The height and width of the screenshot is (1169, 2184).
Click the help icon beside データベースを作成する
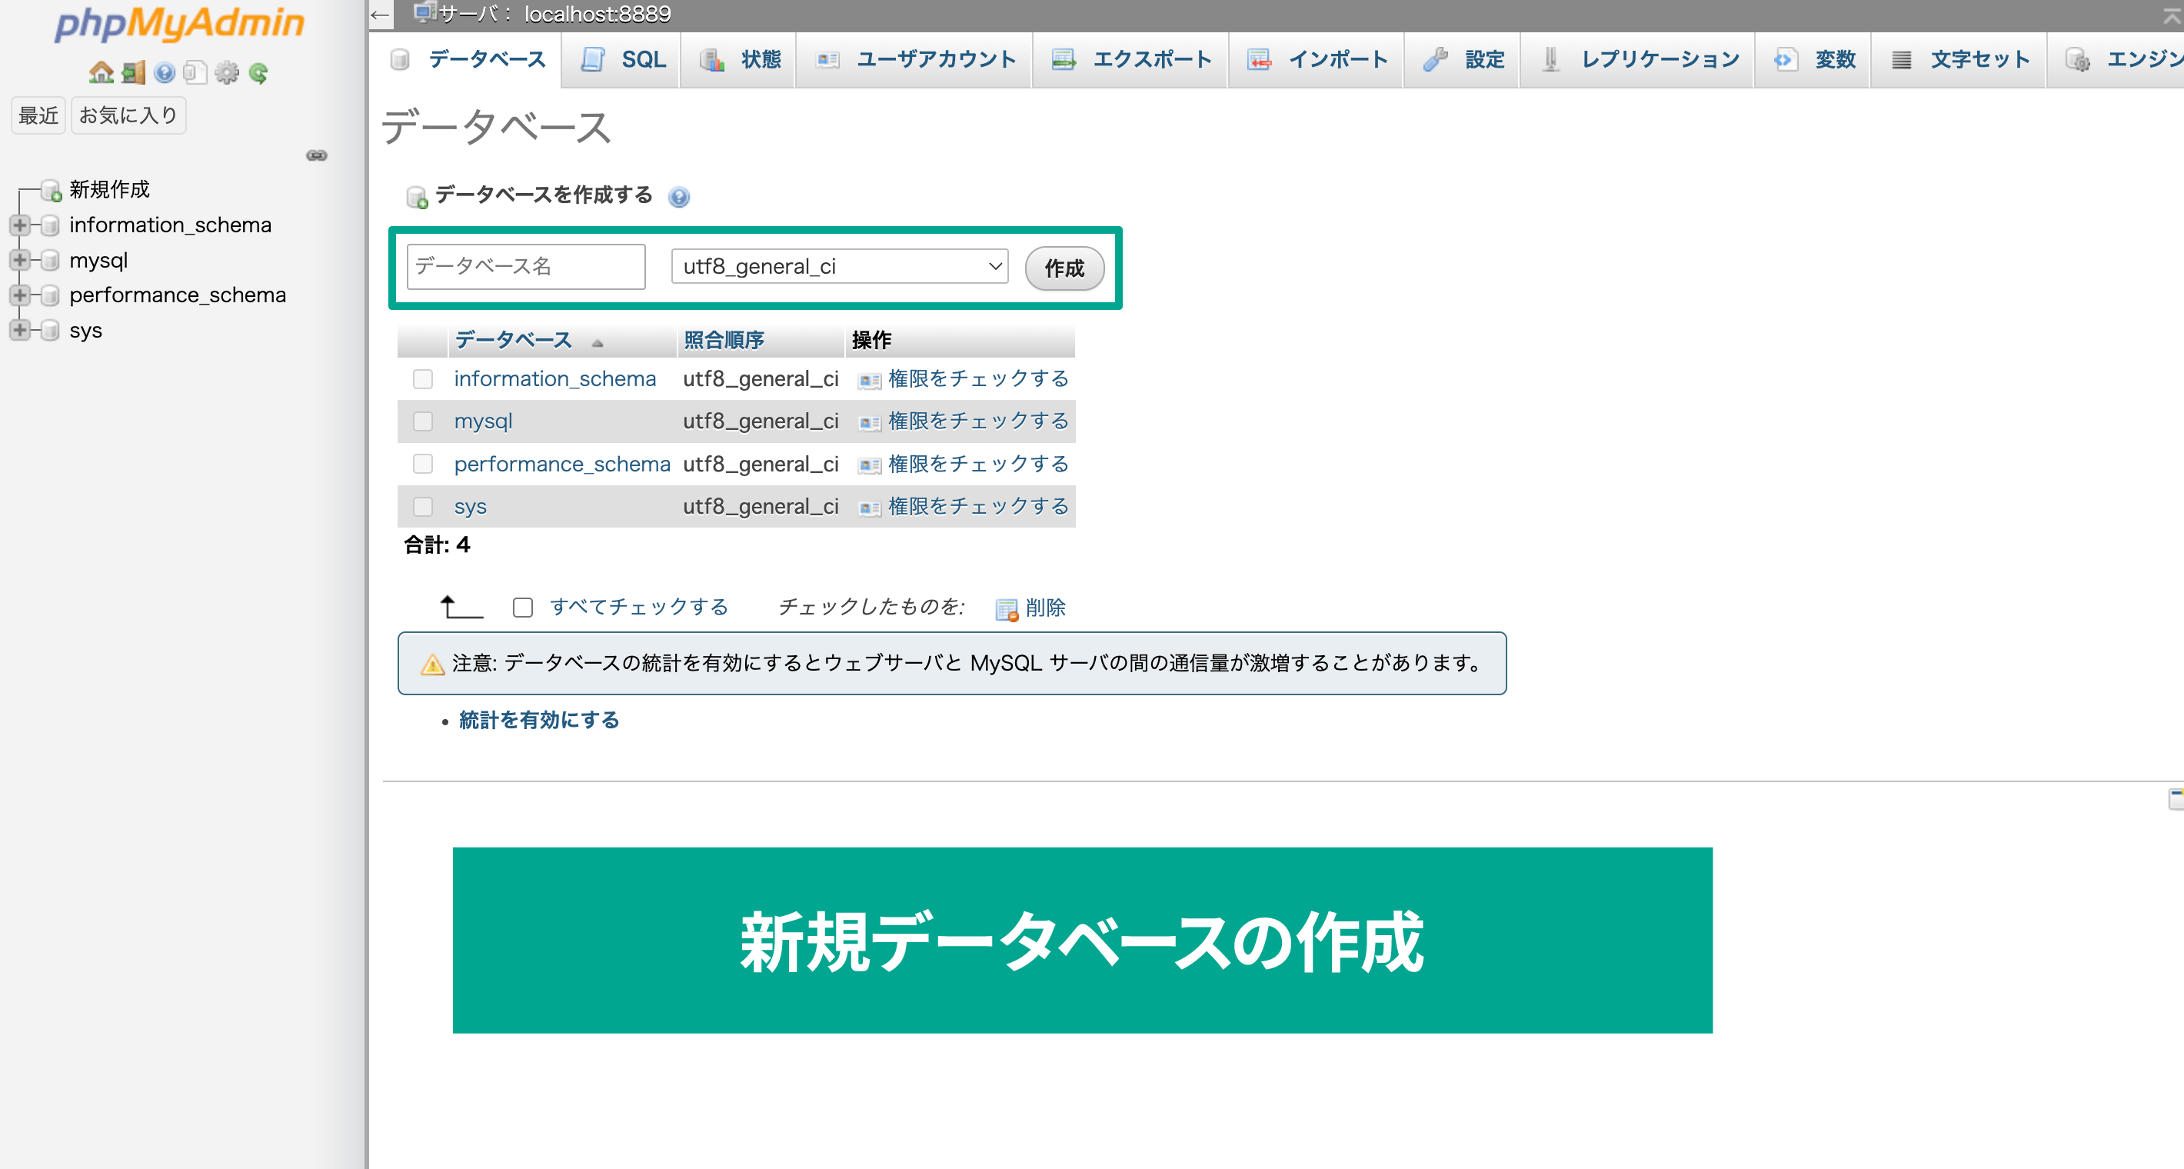(x=678, y=197)
